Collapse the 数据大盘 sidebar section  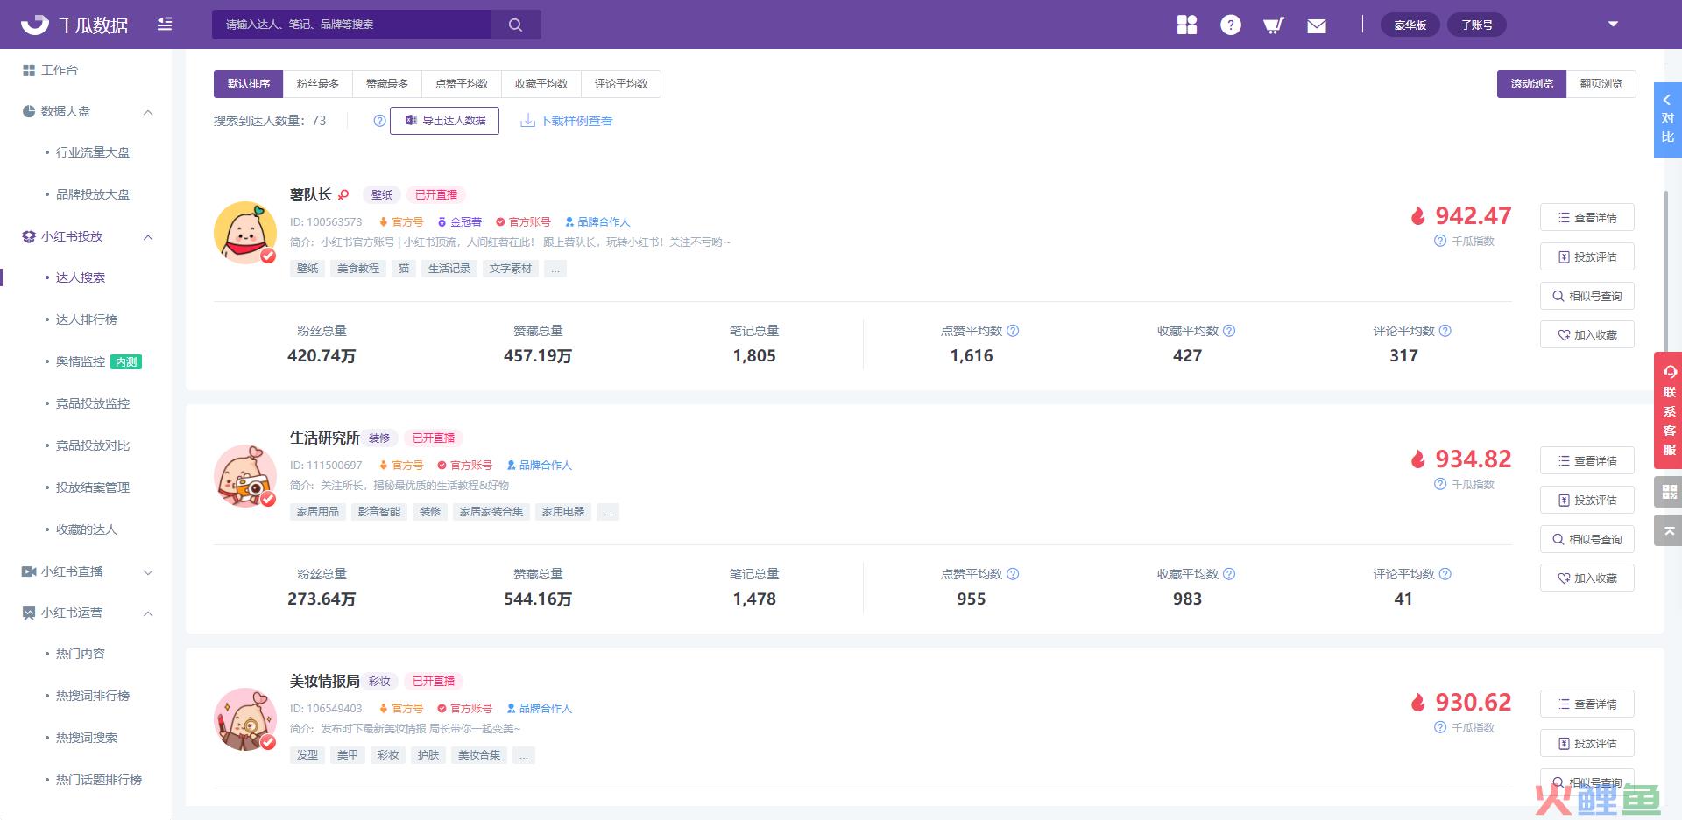(x=148, y=112)
